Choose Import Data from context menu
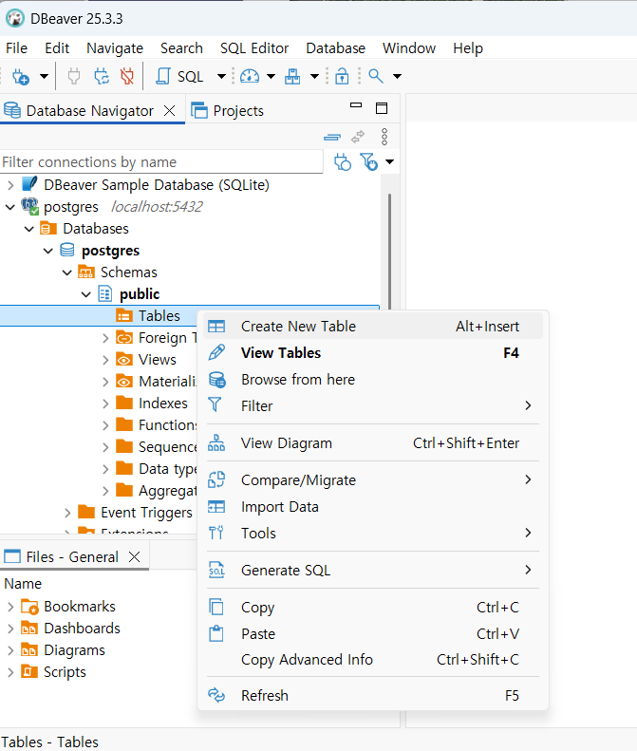This screenshot has width=637, height=751. (373, 507)
